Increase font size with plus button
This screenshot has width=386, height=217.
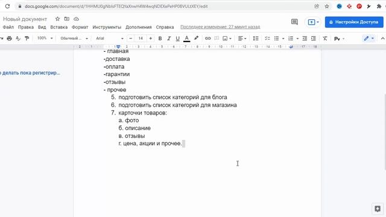(x=150, y=39)
